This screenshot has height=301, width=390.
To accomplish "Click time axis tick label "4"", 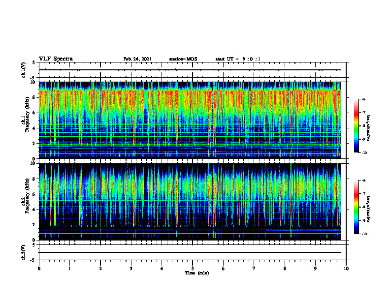I will pos(162,269).
